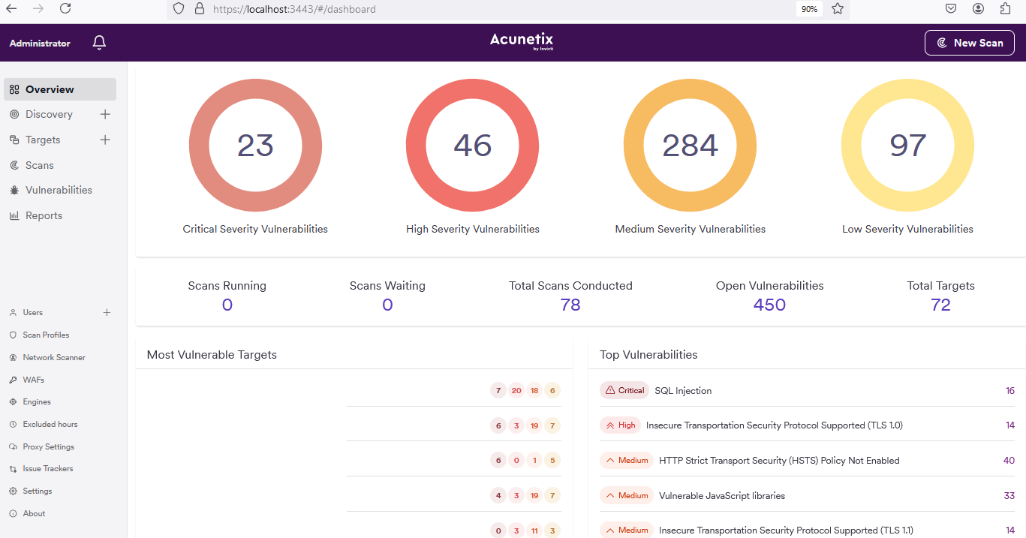Viewport: 1026px width, 538px height.
Task: Go to the Targets page
Action: pos(43,140)
